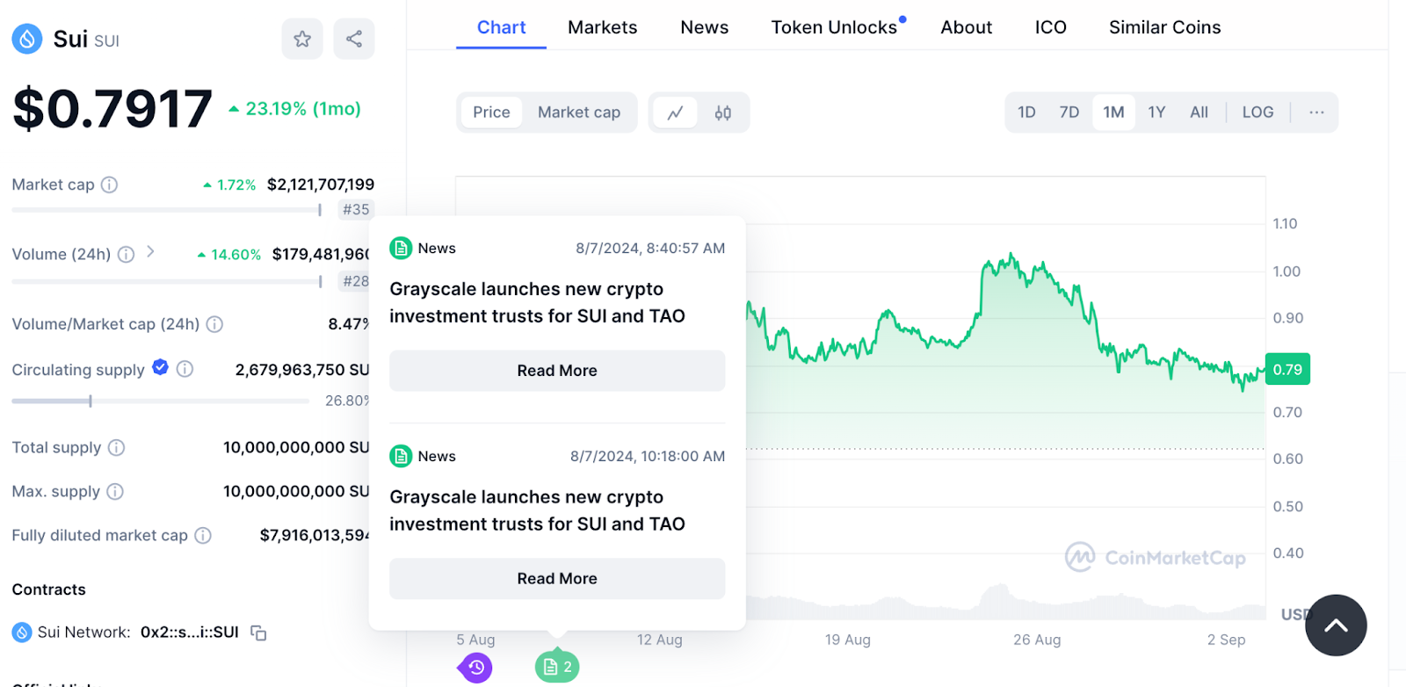Click the purple history marker icon
This screenshot has width=1406, height=687.
coord(475,668)
